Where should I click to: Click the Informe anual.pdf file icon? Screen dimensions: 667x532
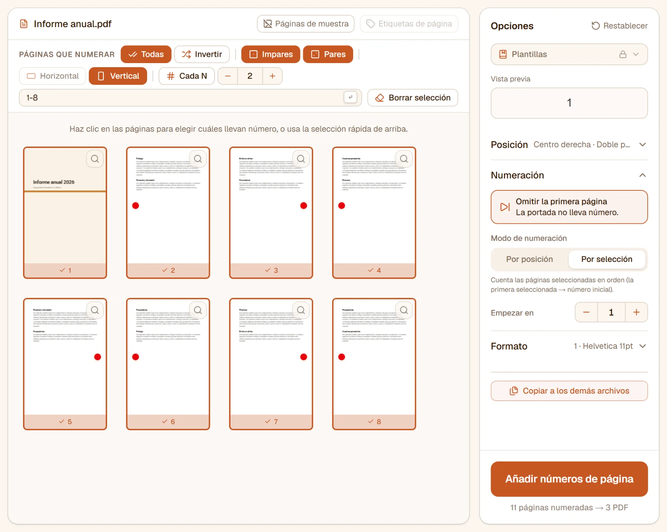pyautogui.click(x=24, y=24)
